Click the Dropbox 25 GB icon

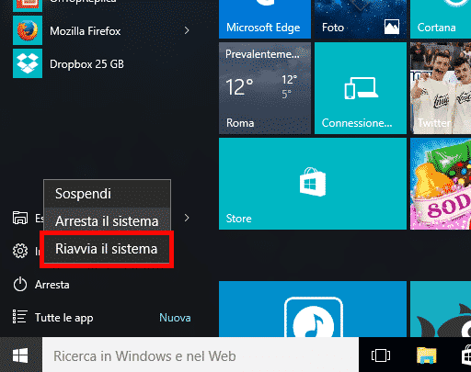click(28, 63)
